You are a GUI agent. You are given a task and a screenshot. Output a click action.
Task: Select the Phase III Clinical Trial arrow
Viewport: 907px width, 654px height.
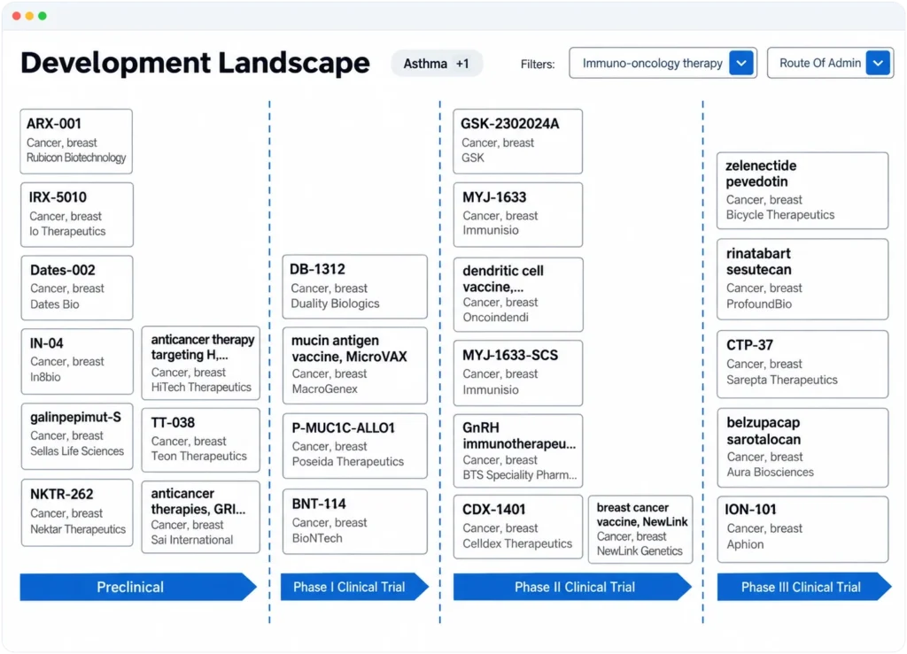804,587
